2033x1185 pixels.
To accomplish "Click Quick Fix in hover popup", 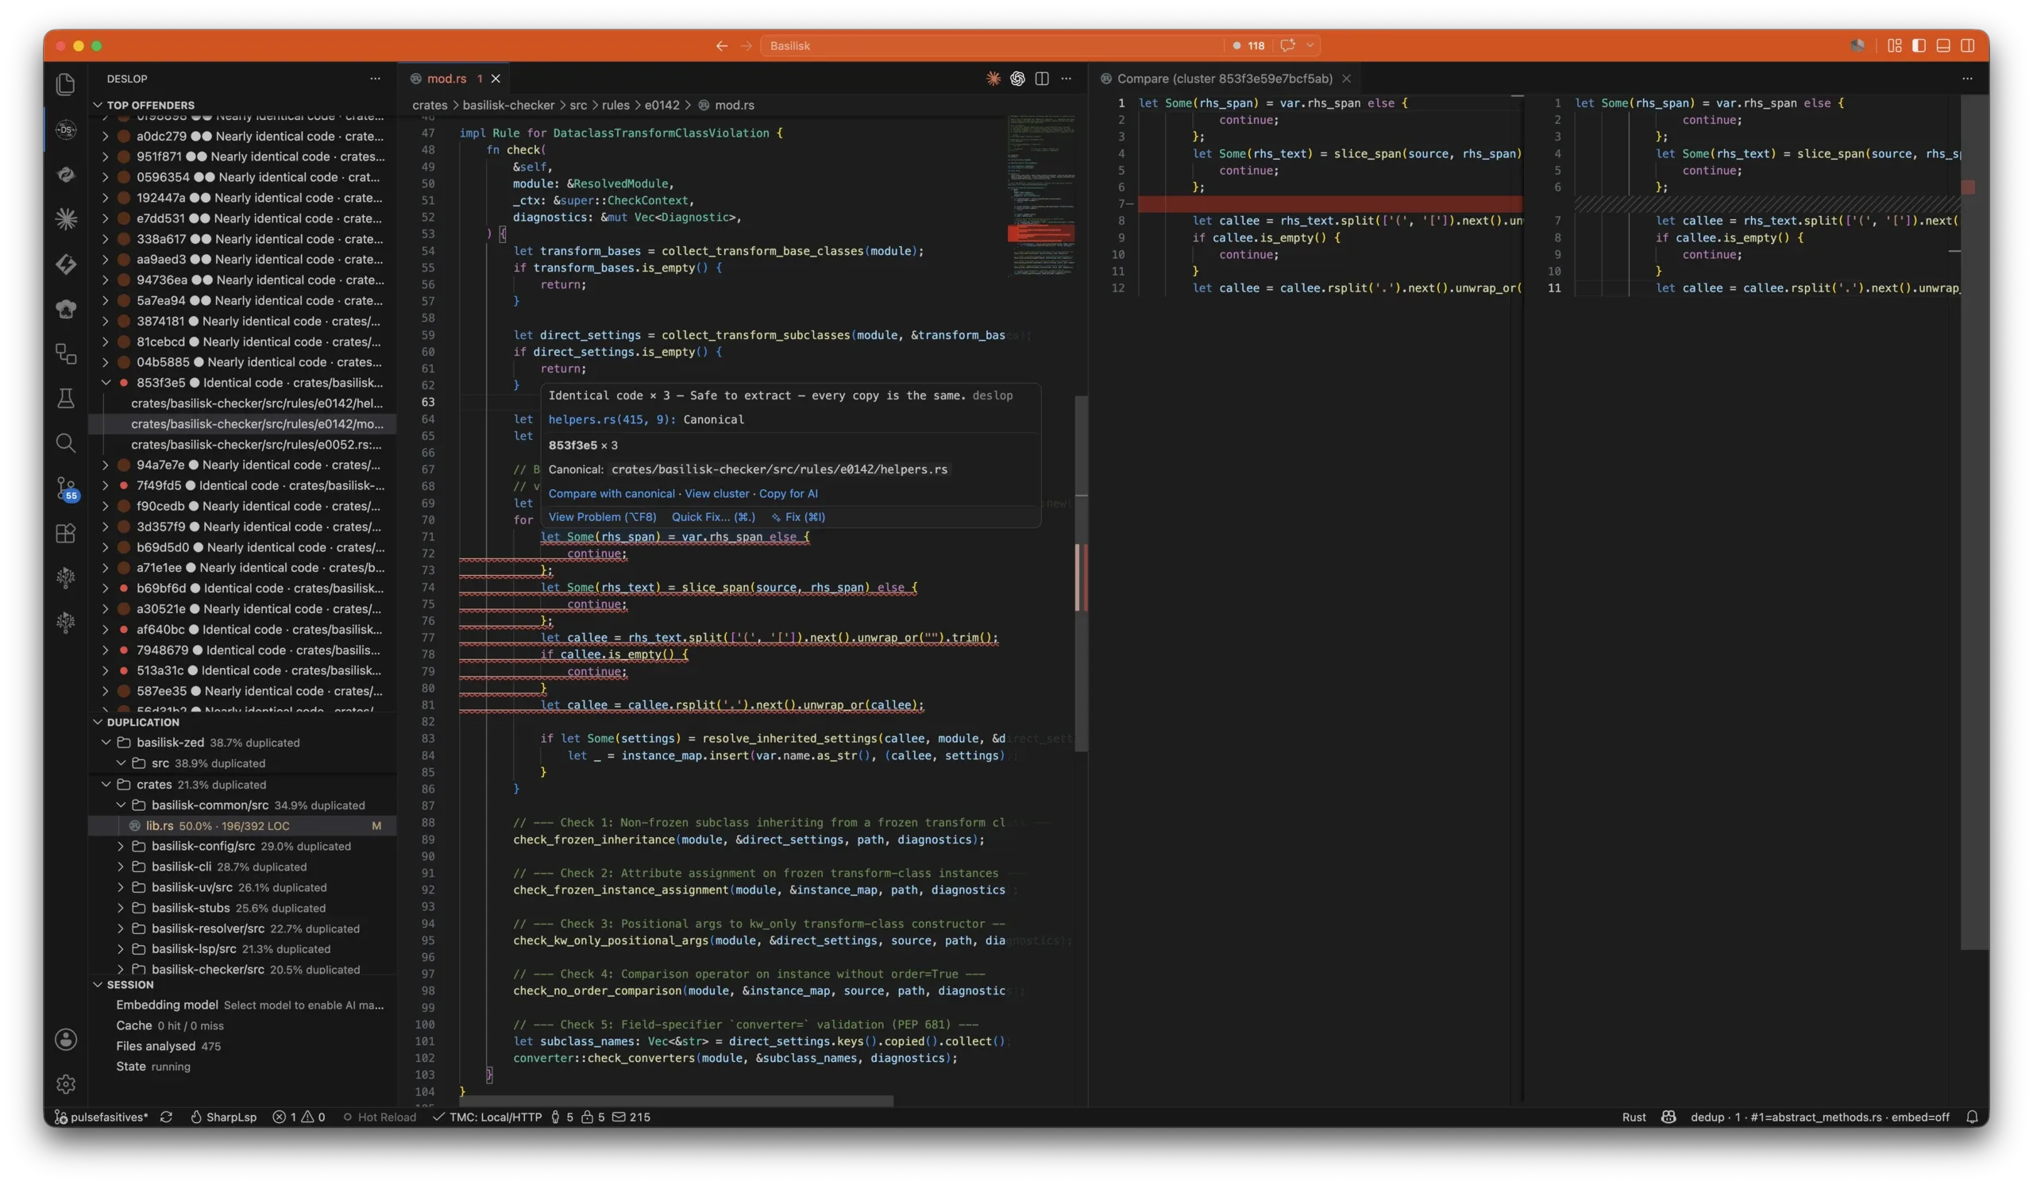I will pyautogui.click(x=713, y=517).
